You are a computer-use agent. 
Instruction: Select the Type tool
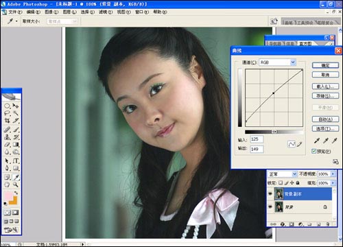click(x=16, y=161)
